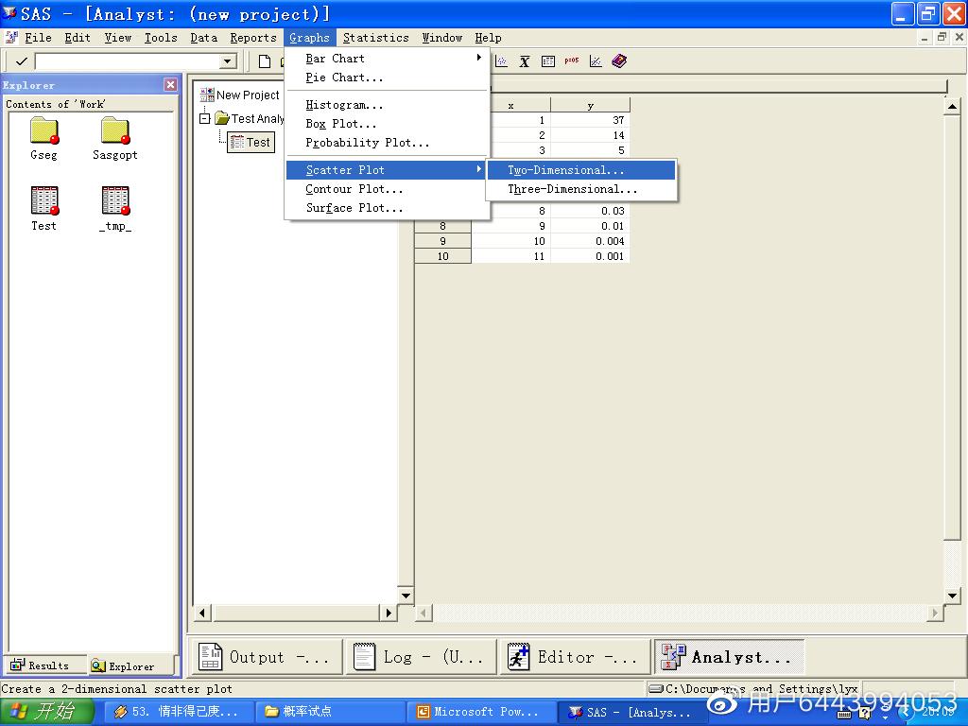Open the Statistics menu
Viewport: 968px width, 726px height.
point(375,38)
